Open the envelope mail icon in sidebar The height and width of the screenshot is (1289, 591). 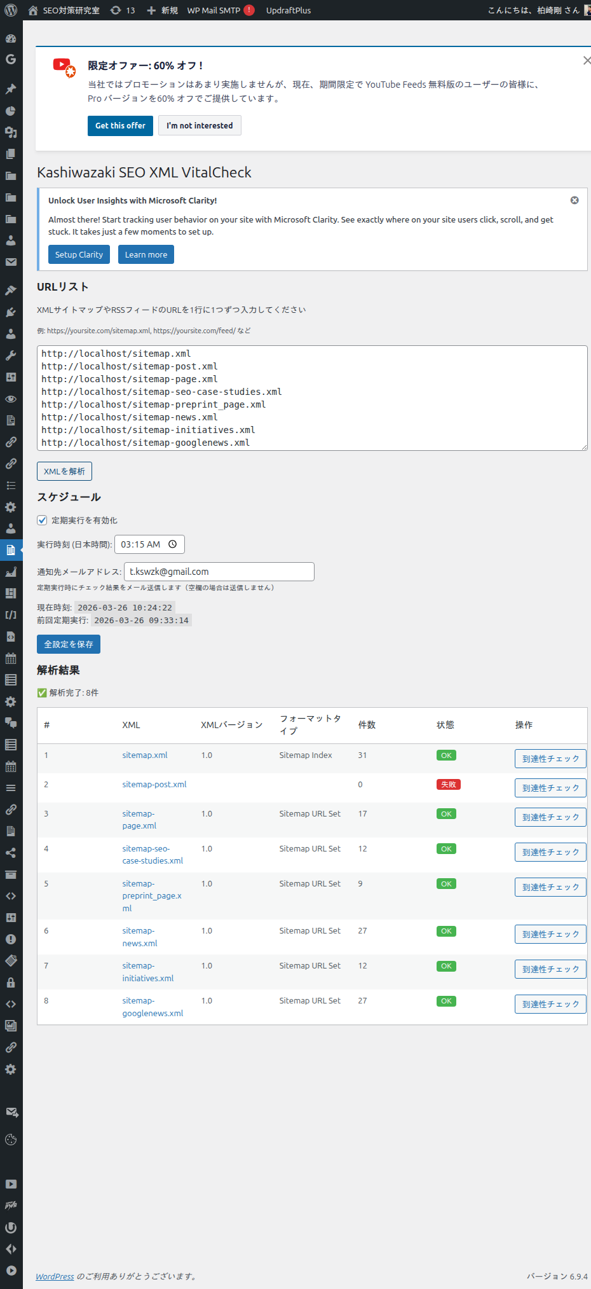point(11,262)
